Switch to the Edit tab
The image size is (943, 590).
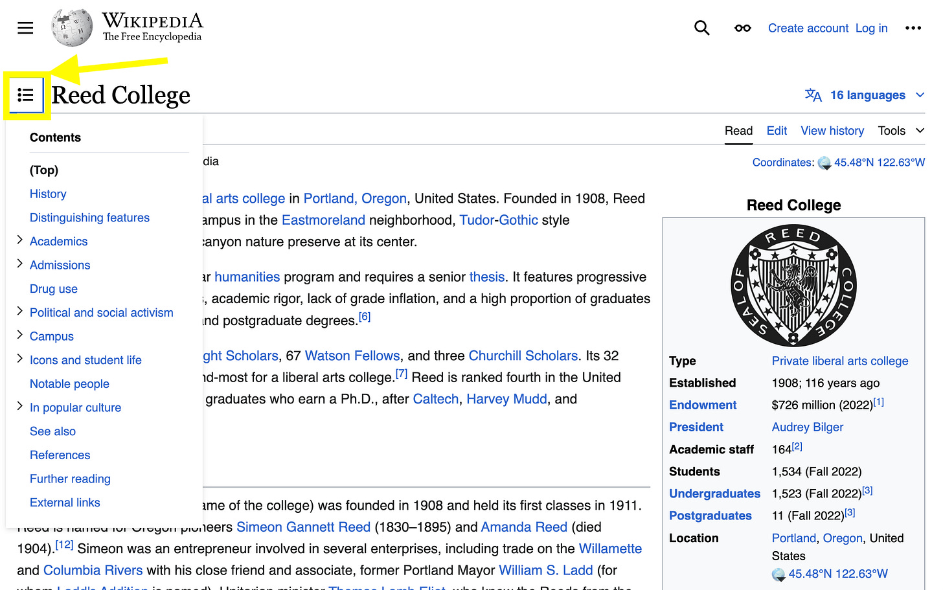(777, 131)
